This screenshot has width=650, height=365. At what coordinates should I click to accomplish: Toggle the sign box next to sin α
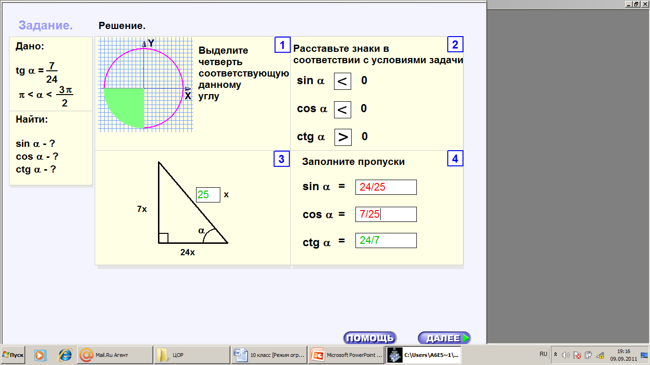(342, 81)
